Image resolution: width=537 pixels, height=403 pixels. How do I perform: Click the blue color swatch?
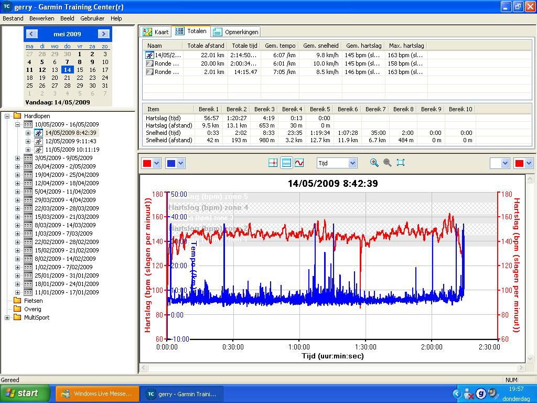coord(171,164)
